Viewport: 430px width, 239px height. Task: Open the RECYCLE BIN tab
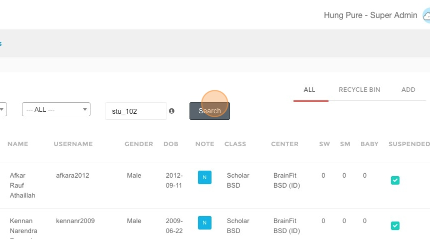coord(359,89)
